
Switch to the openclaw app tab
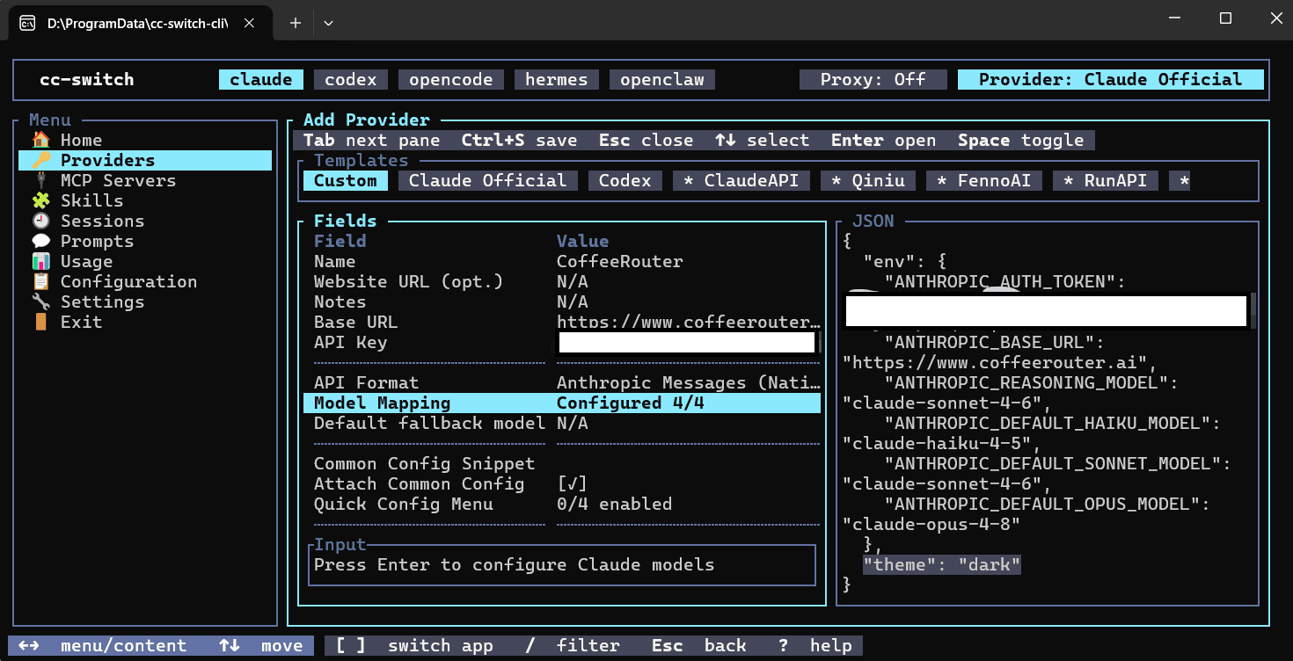click(662, 79)
